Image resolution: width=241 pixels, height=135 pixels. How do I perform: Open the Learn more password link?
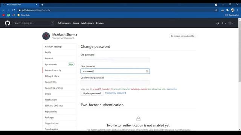click(172, 89)
